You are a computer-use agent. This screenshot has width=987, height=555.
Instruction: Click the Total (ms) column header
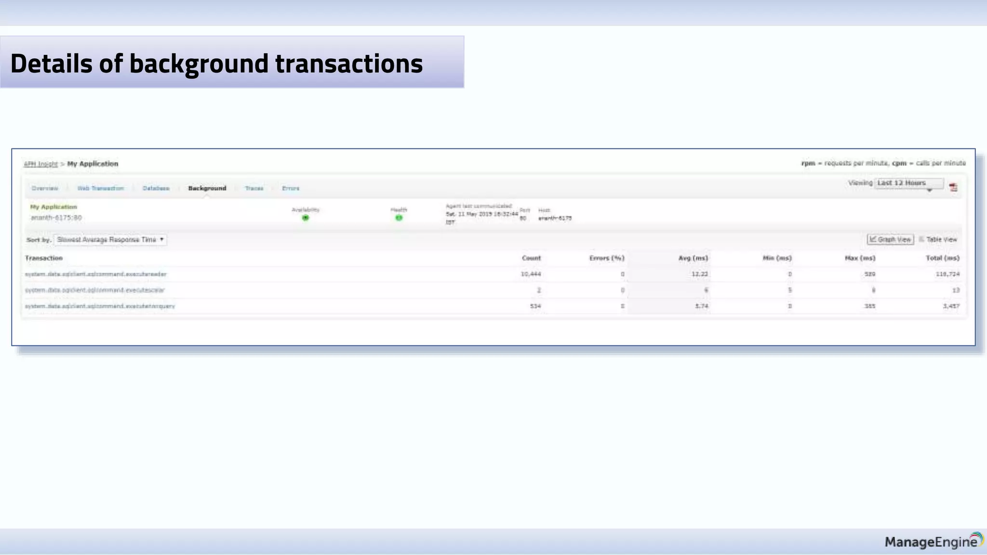pos(943,258)
